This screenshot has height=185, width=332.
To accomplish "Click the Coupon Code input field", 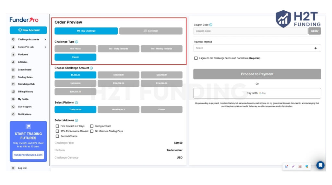I will [x=250, y=31].
